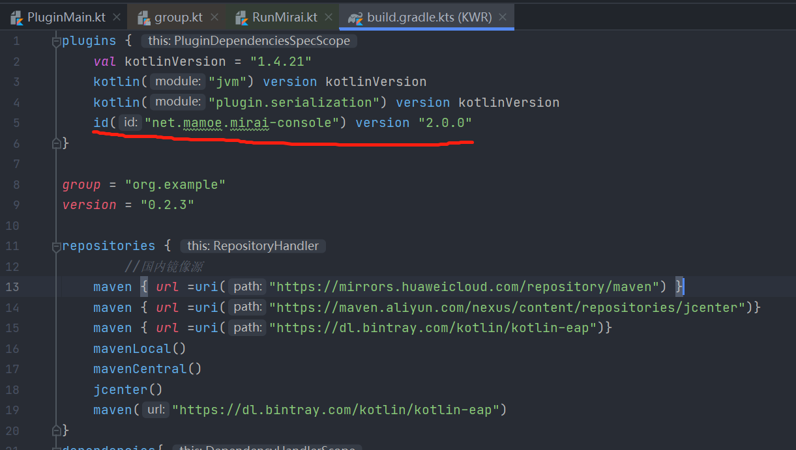Click the jcenter() call

pyautogui.click(x=128, y=389)
